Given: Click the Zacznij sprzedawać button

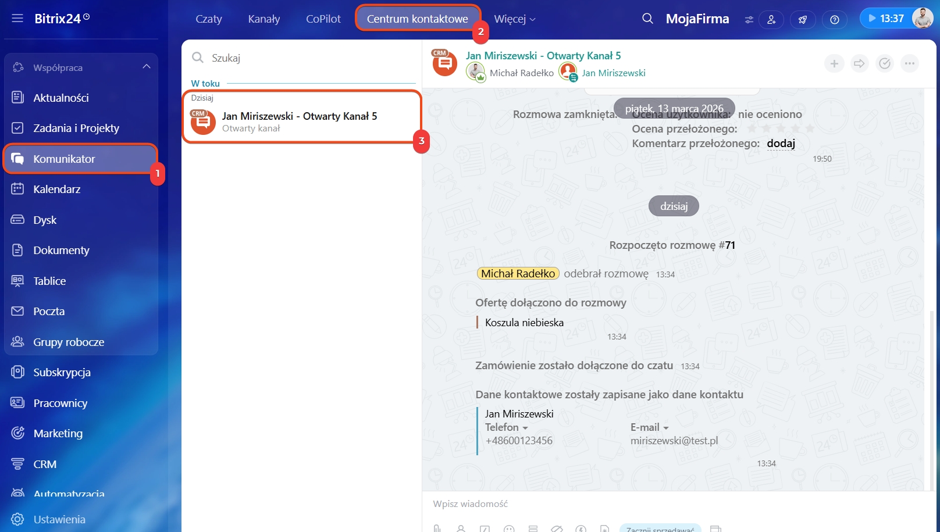Looking at the screenshot, I should 660,529.
